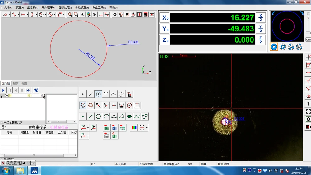The width and height of the screenshot is (311, 175).
Task: Select the closed contour measurement tool
Action: coord(122,94)
